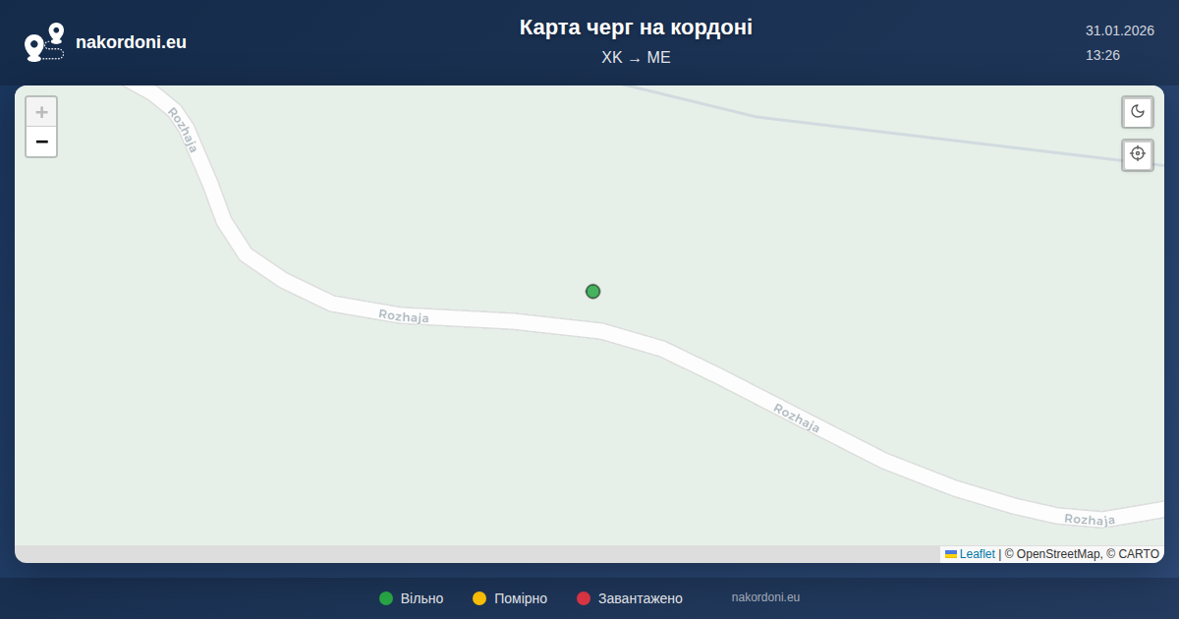The image size is (1179, 619).
Task: Click the green Вільно legend dot
Action: click(386, 598)
